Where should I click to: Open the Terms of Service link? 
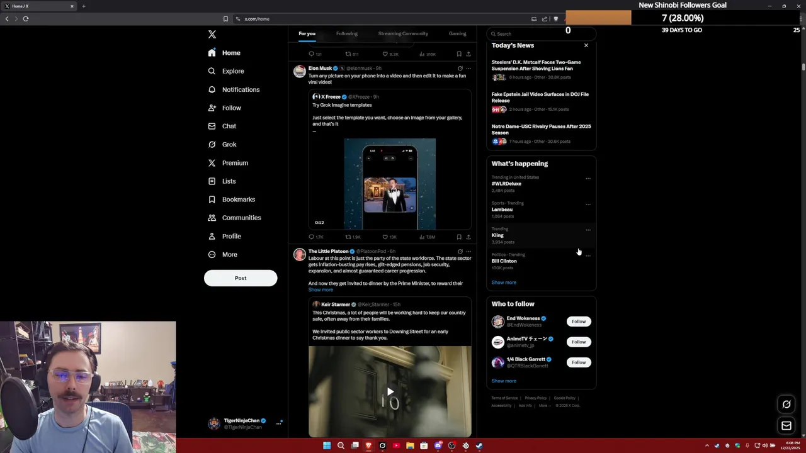click(504, 398)
